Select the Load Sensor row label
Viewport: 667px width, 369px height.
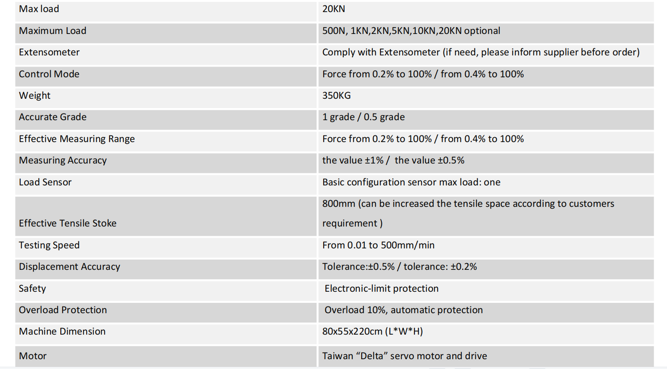point(45,182)
